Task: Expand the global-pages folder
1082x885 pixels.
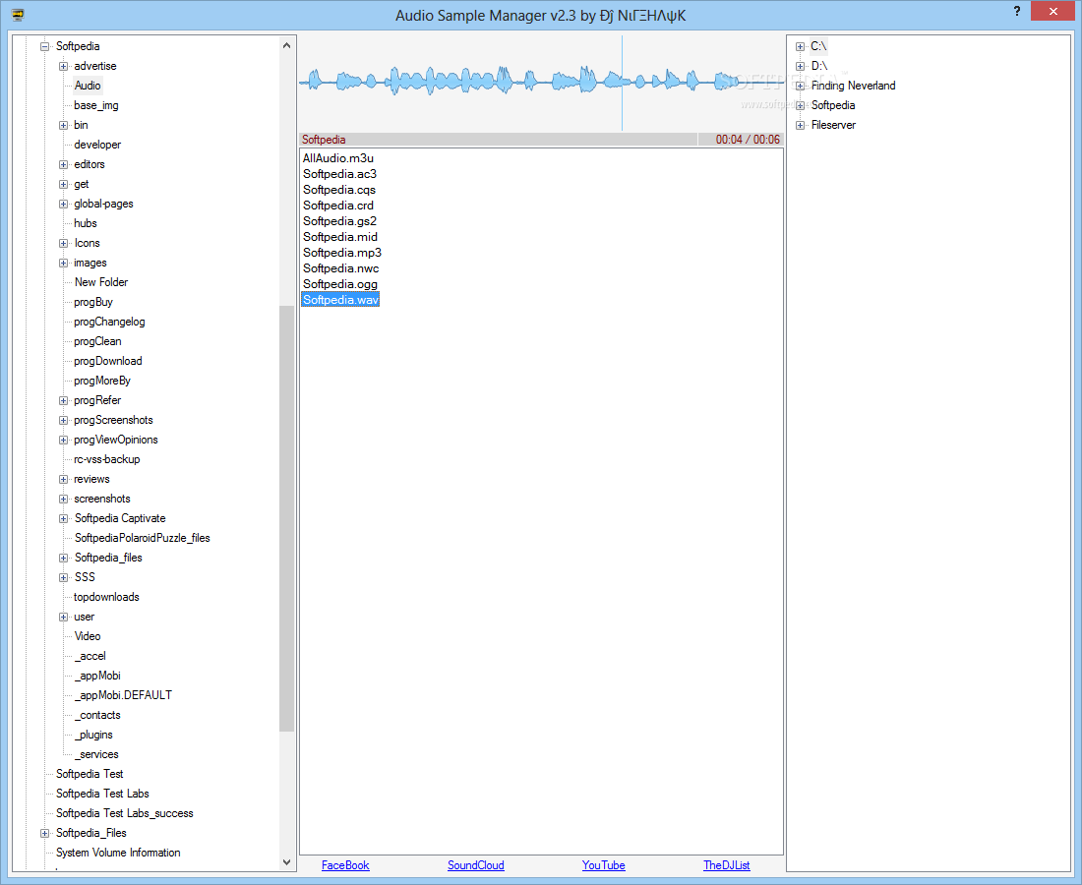Action: (64, 205)
